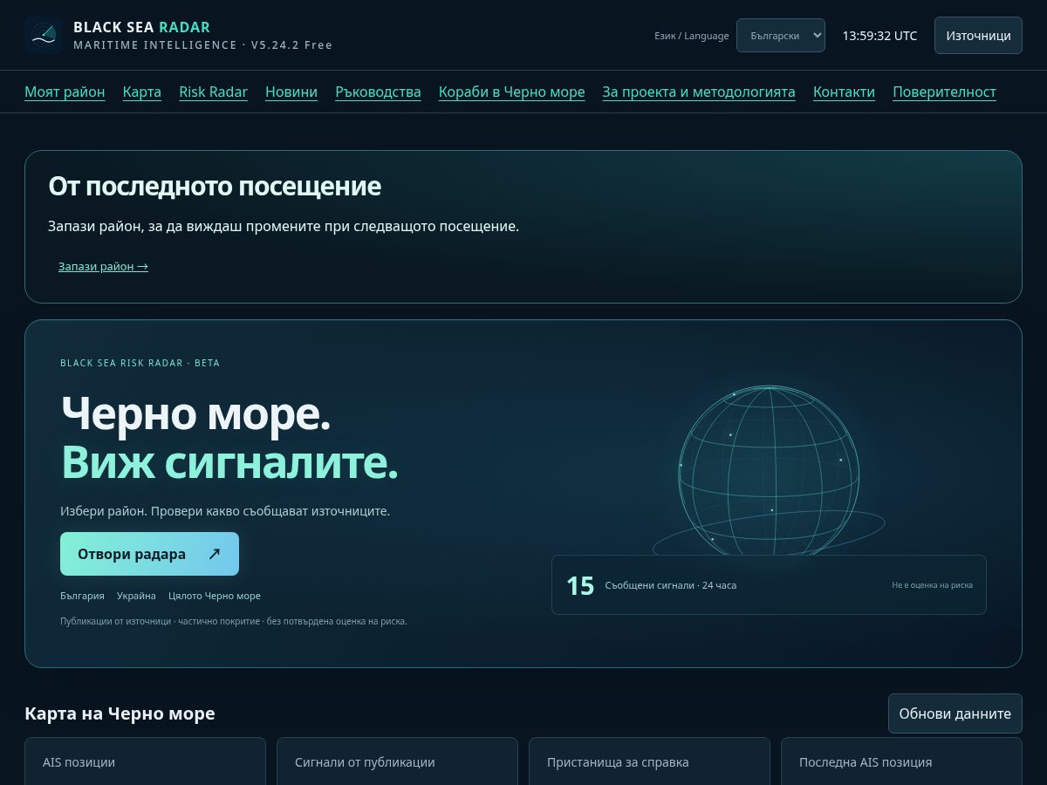Open the Пристанища за справка card
The width and height of the screenshot is (1047, 785).
pos(649,761)
